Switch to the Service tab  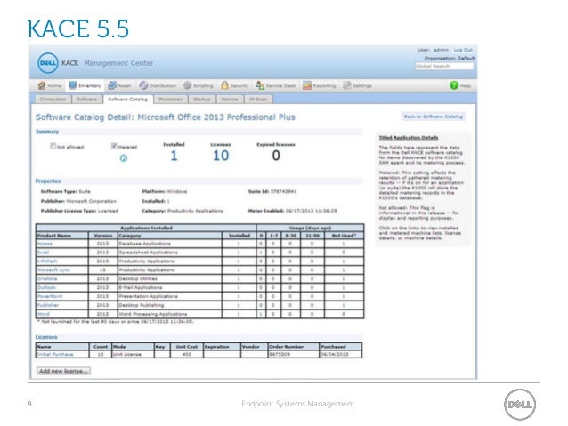click(x=230, y=100)
